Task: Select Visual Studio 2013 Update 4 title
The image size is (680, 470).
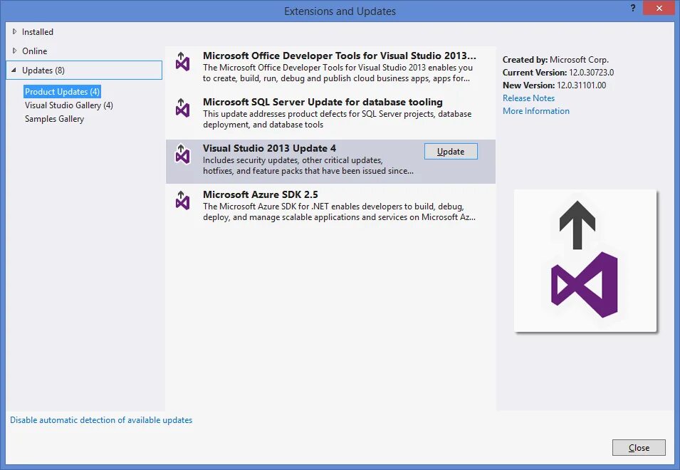Action: click(269, 148)
